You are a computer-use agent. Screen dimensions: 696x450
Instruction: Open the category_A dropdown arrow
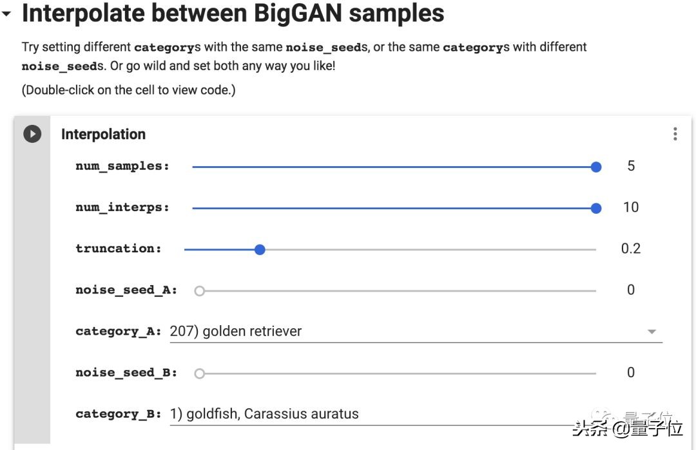652,332
